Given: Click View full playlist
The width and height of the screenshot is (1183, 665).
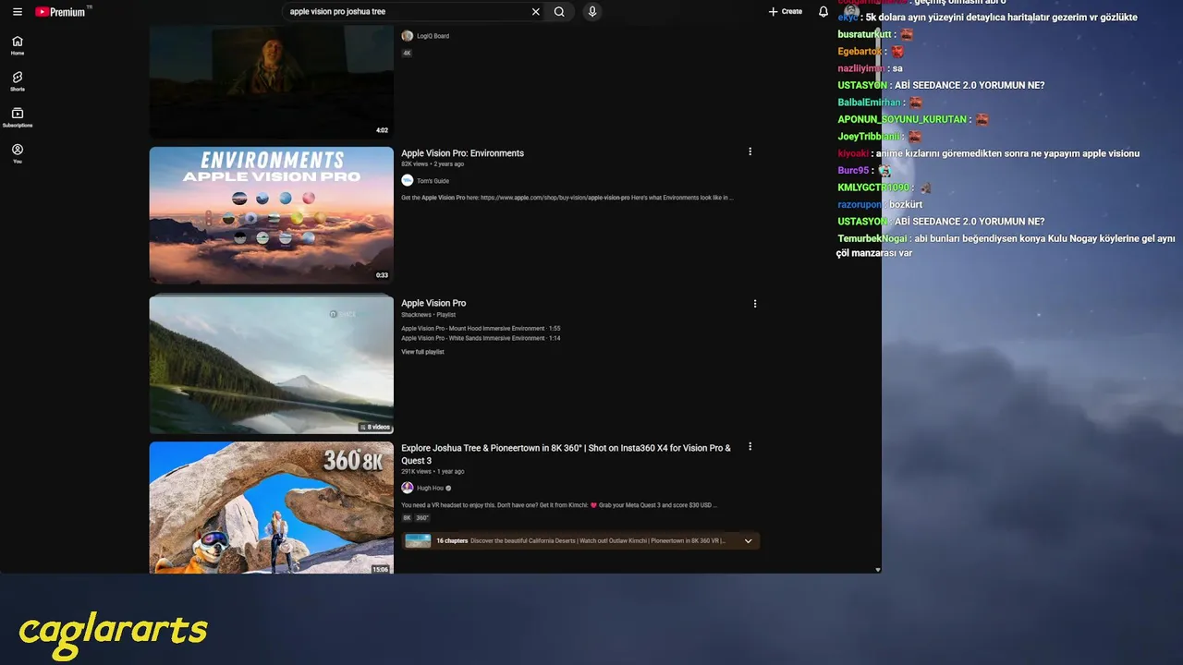Looking at the screenshot, I should coord(422,352).
